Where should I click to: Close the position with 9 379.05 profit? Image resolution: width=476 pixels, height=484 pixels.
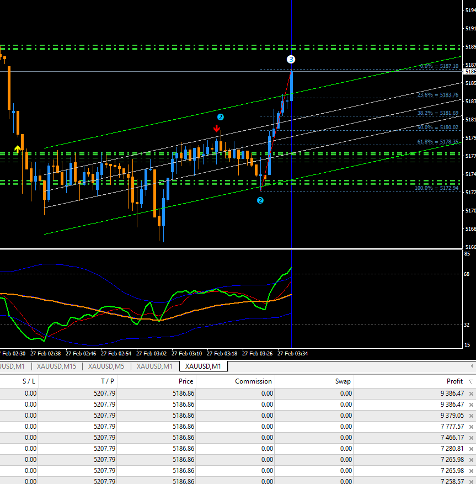(x=471, y=416)
